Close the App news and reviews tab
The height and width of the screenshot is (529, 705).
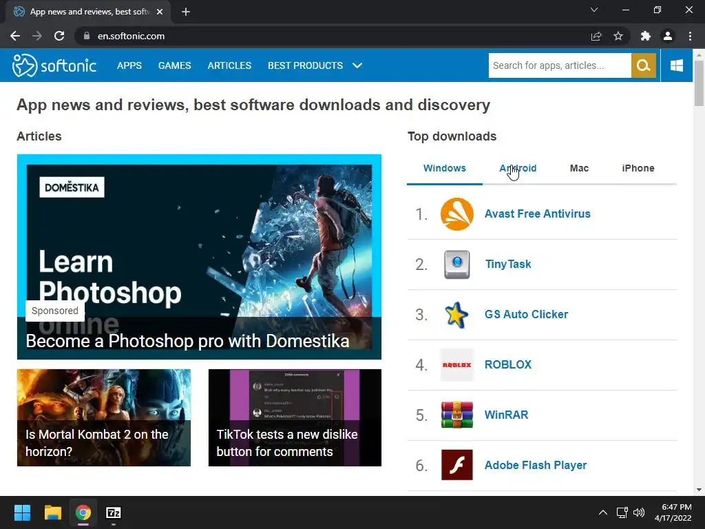[x=160, y=12]
